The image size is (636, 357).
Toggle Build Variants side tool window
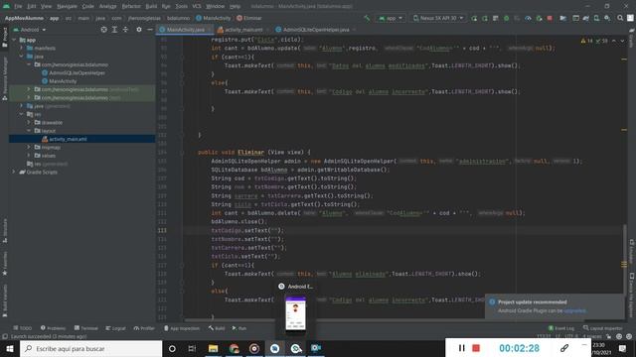point(4,299)
